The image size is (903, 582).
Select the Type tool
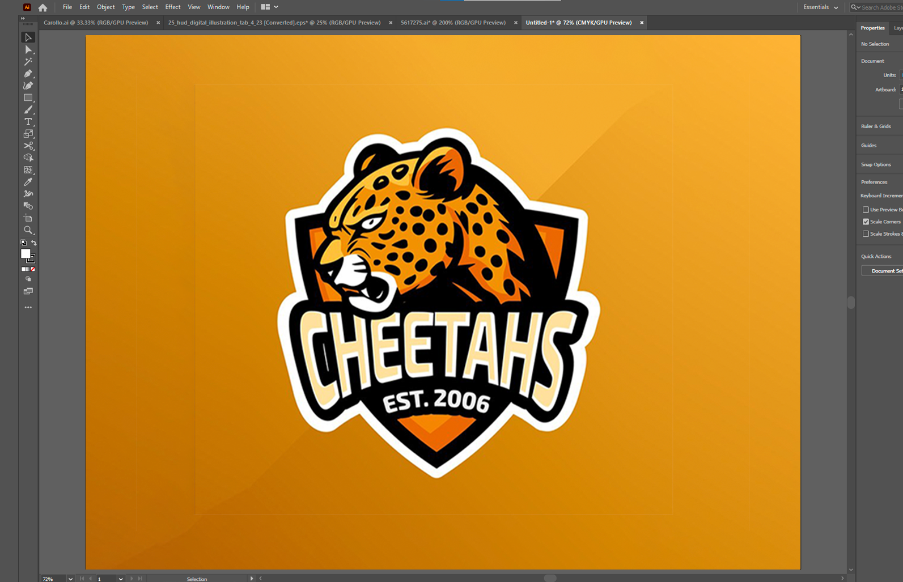point(28,122)
